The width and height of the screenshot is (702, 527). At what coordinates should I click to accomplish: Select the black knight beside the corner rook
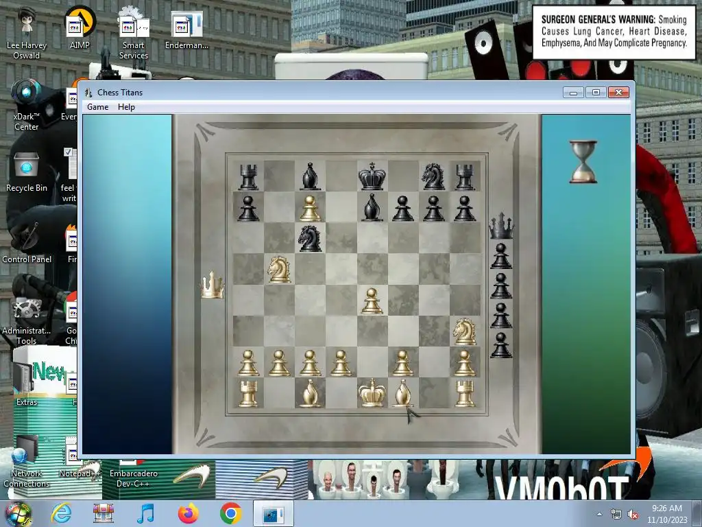tap(433, 176)
